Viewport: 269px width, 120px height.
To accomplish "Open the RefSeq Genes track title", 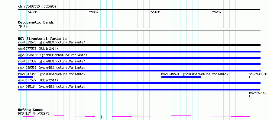I will 31,110.
